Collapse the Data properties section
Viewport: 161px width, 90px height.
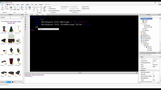(x=140, y=57)
